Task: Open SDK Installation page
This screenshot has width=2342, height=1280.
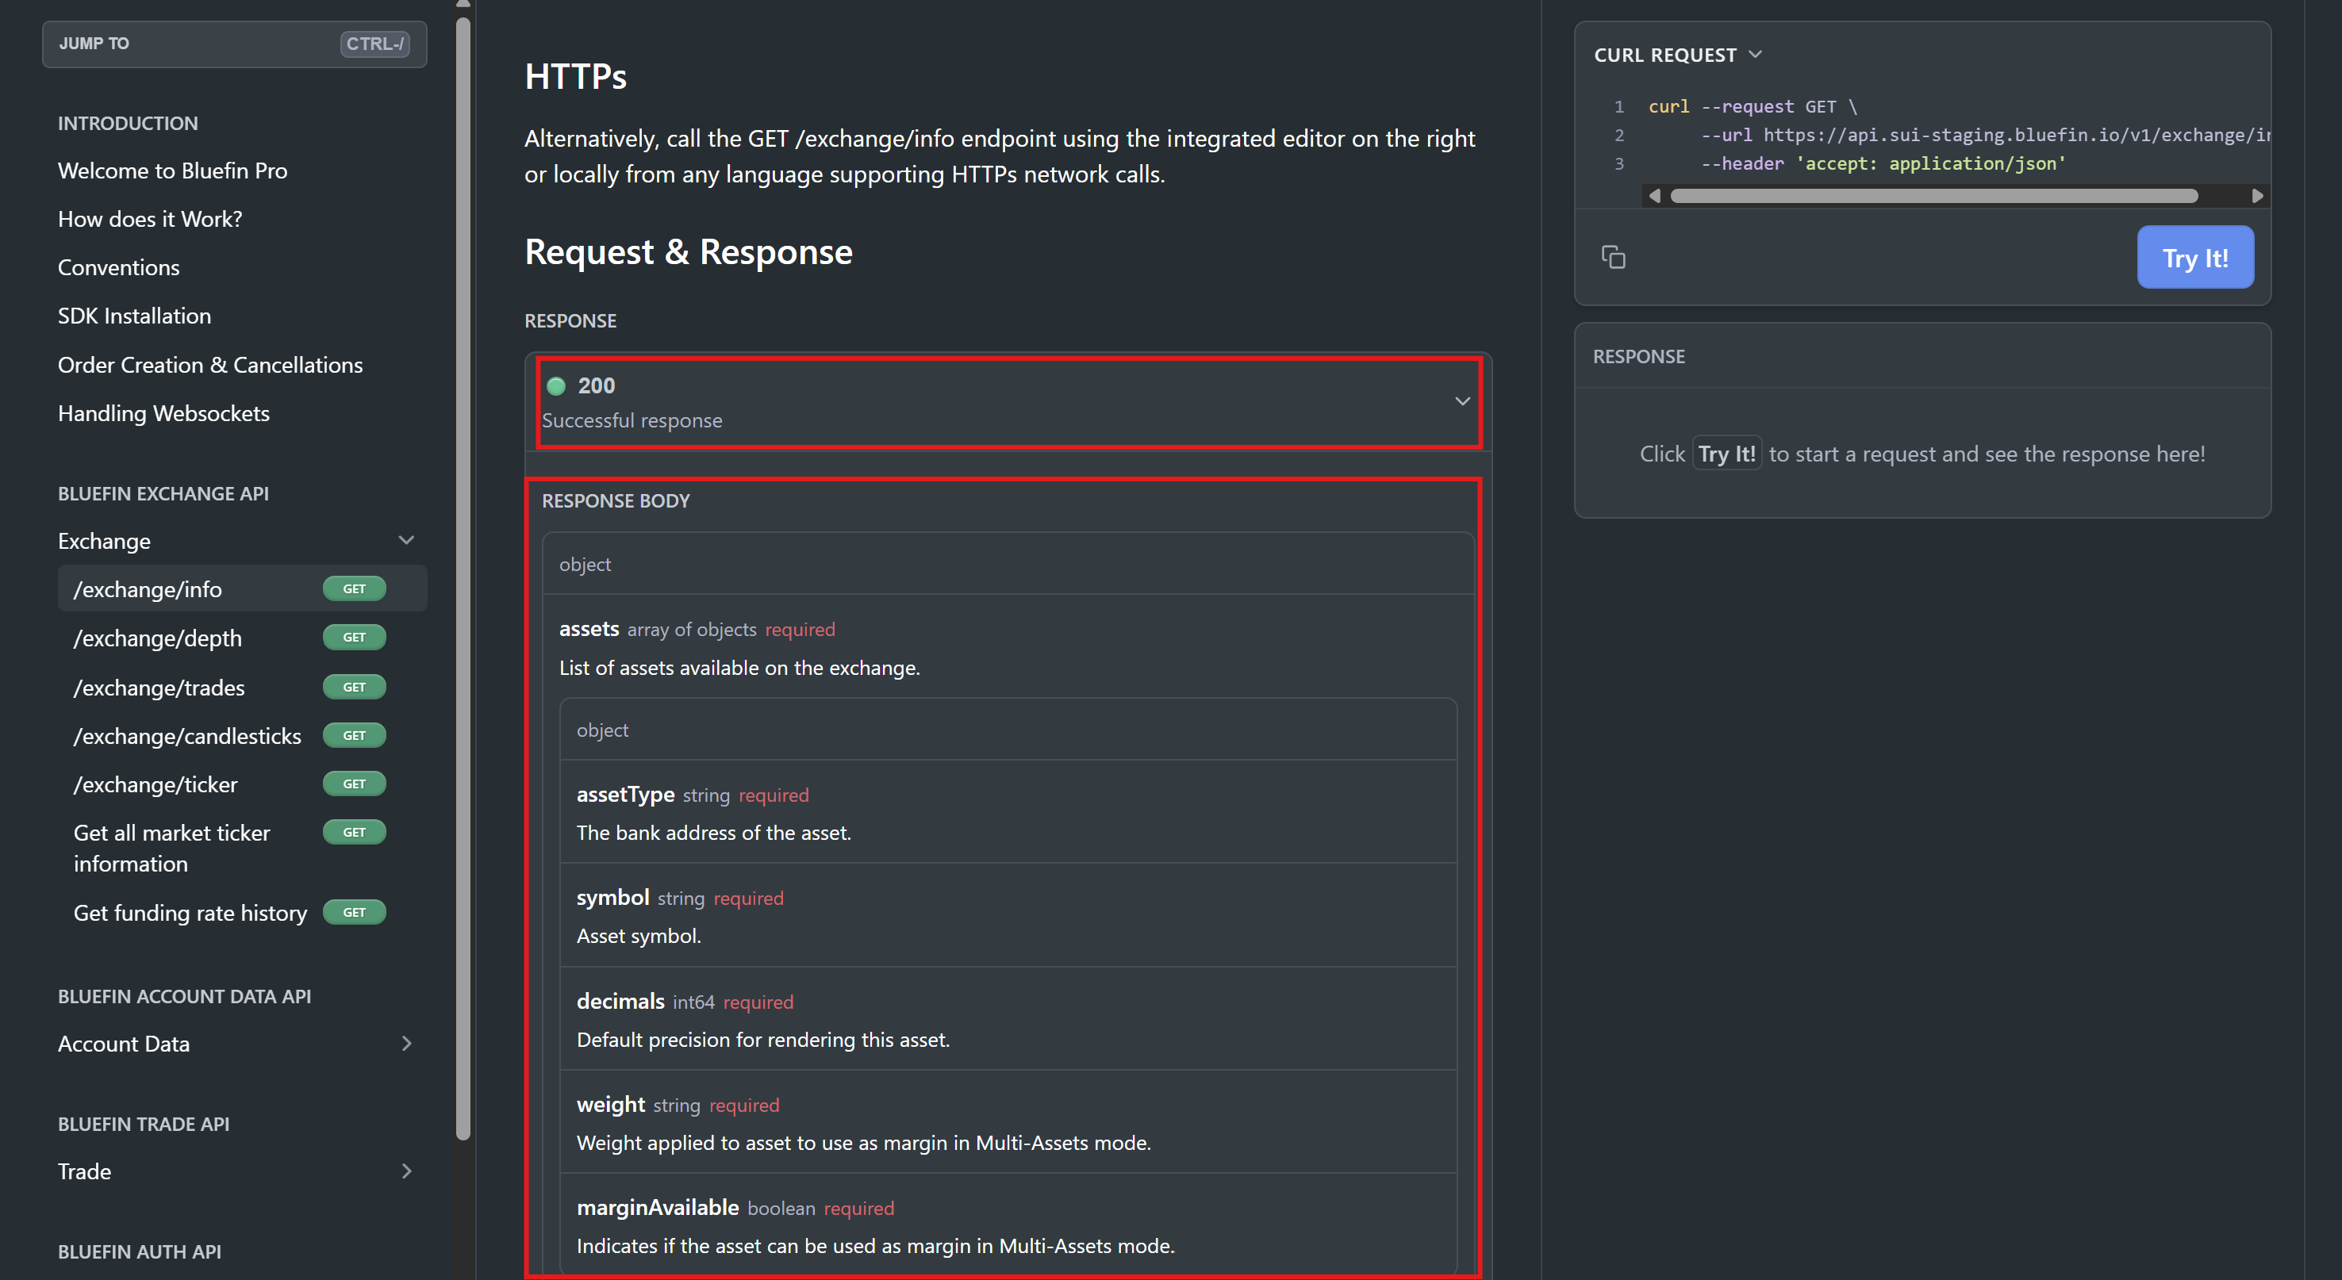Action: click(x=135, y=316)
